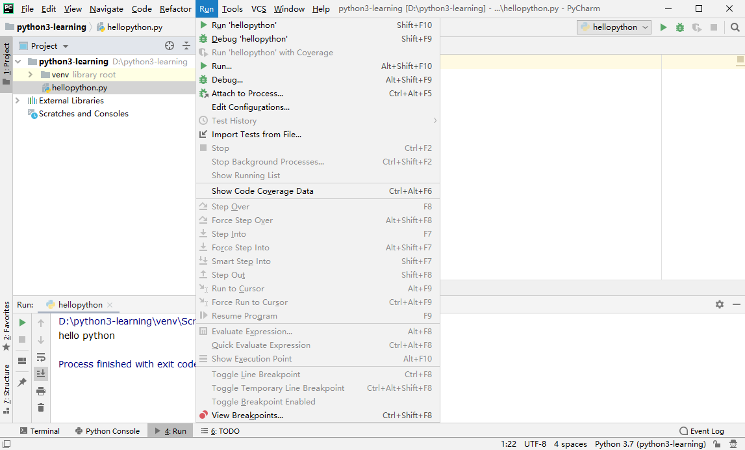This screenshot has width=745, height=450.
Task: Open the Terminal tool window
Action: point(40,431)
